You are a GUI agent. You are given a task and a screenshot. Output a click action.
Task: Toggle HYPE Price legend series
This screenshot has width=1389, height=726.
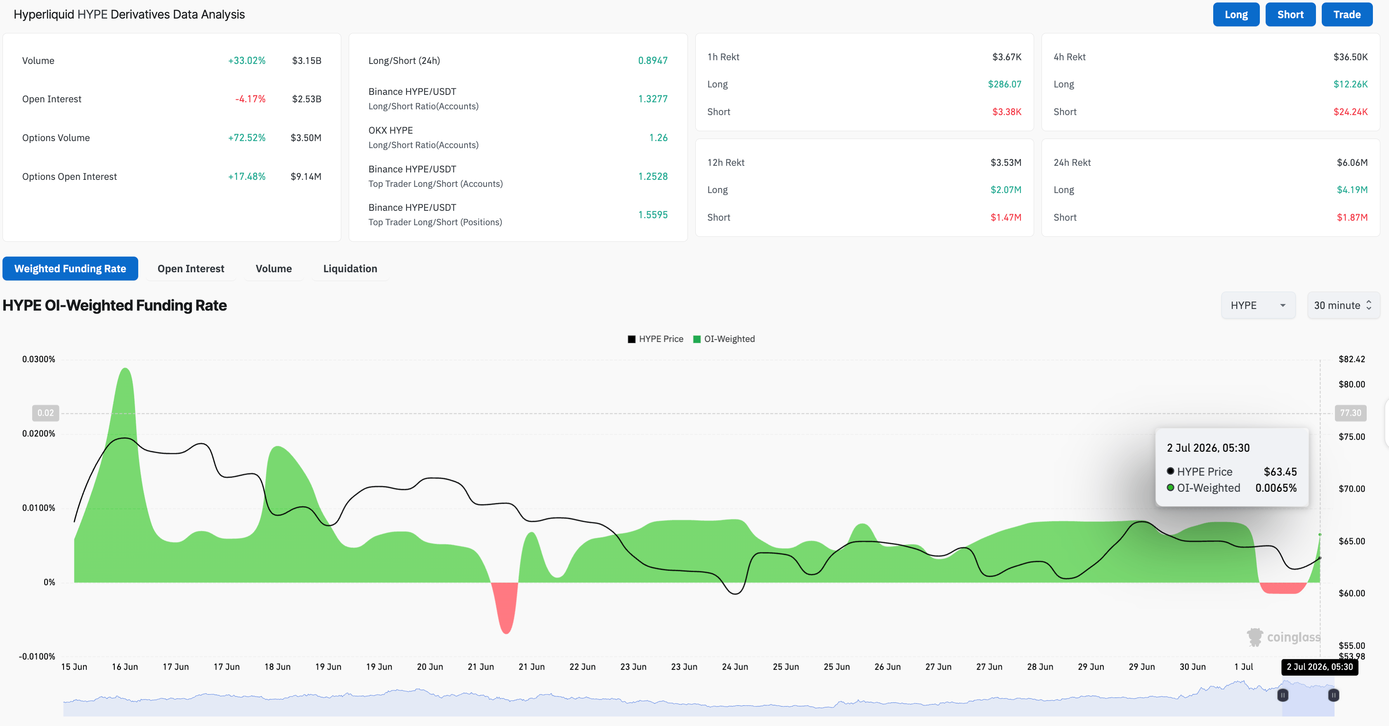click(655, 339)
